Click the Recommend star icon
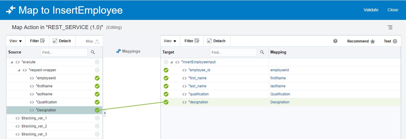406x139 pixels. tap(373, 41)
